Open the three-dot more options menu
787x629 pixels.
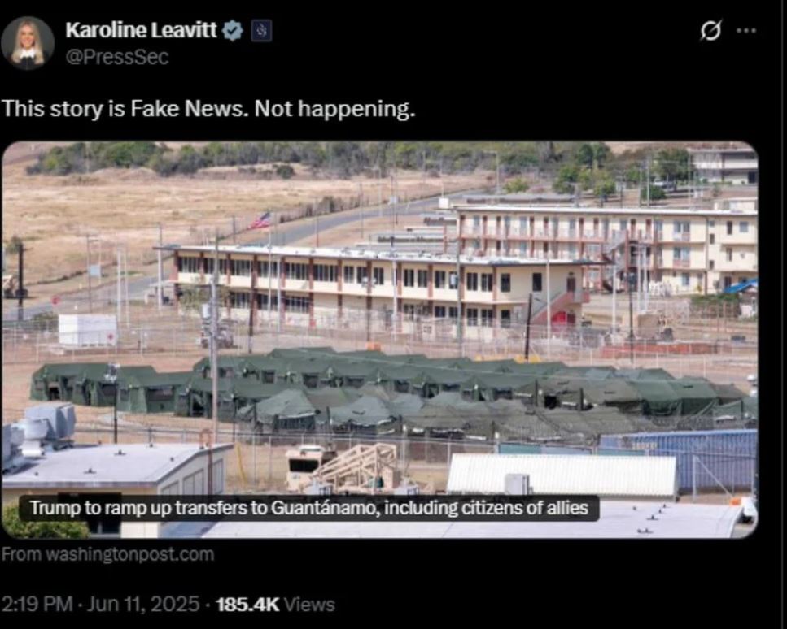point(746,31)
